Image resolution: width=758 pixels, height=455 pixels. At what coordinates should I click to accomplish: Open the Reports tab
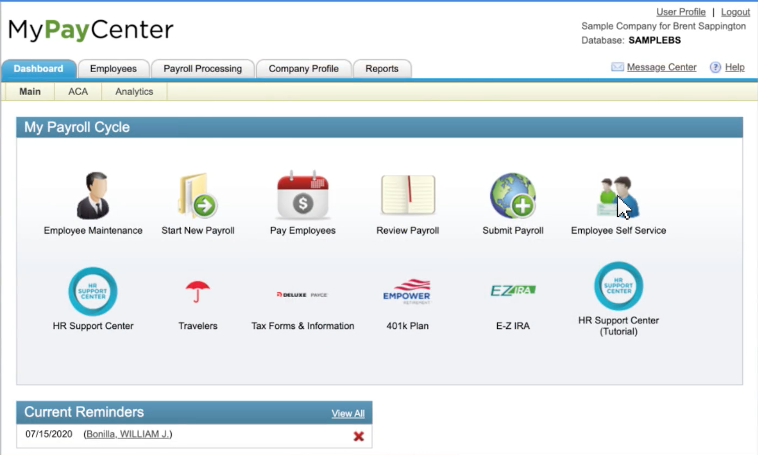coord(382,69)
